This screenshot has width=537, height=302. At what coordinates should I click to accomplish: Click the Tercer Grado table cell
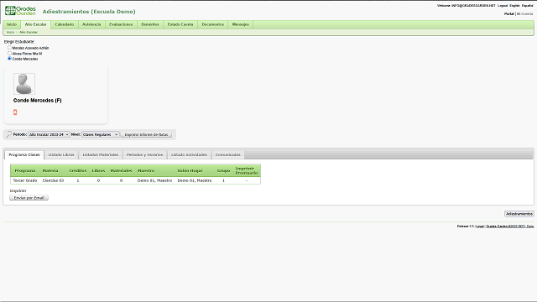[x=25, y=180]
